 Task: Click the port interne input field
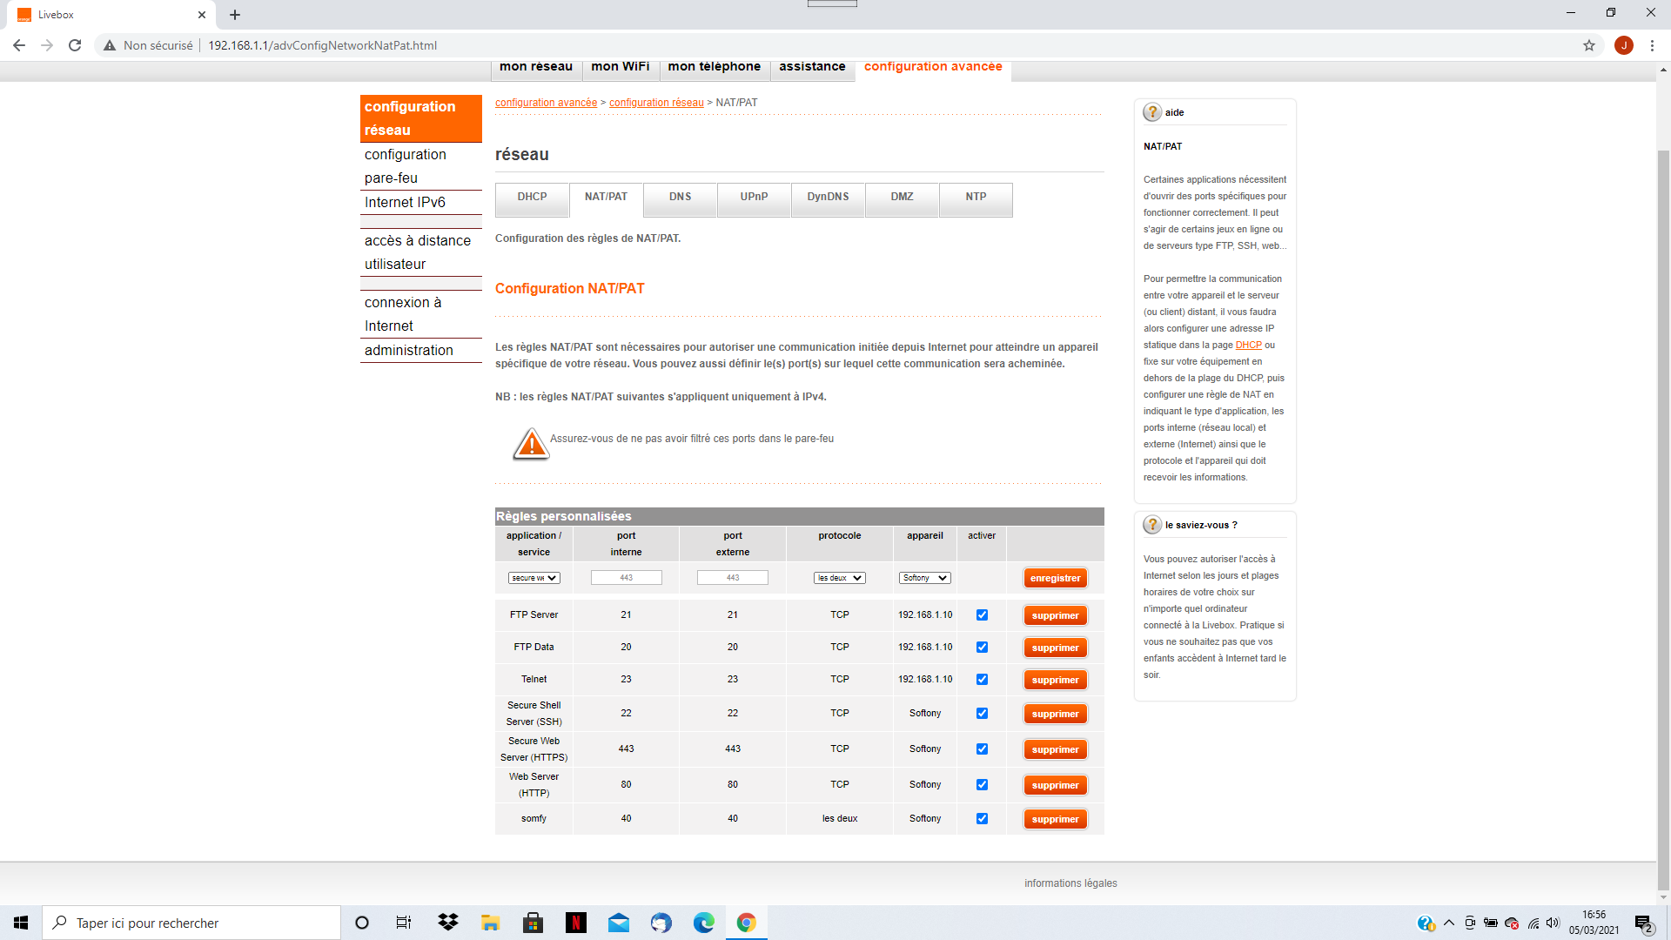(626, 578)
